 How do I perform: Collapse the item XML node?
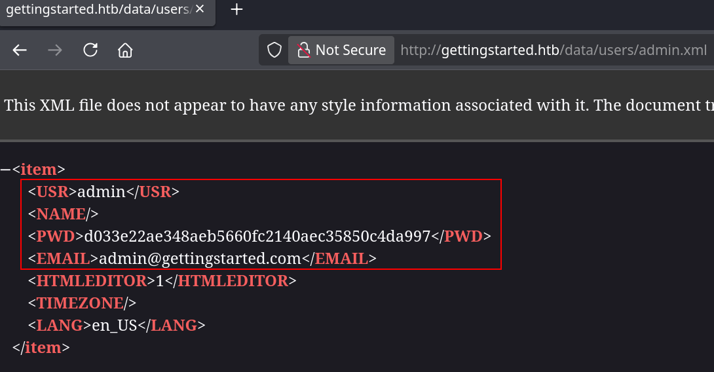[x=5, y=170]
